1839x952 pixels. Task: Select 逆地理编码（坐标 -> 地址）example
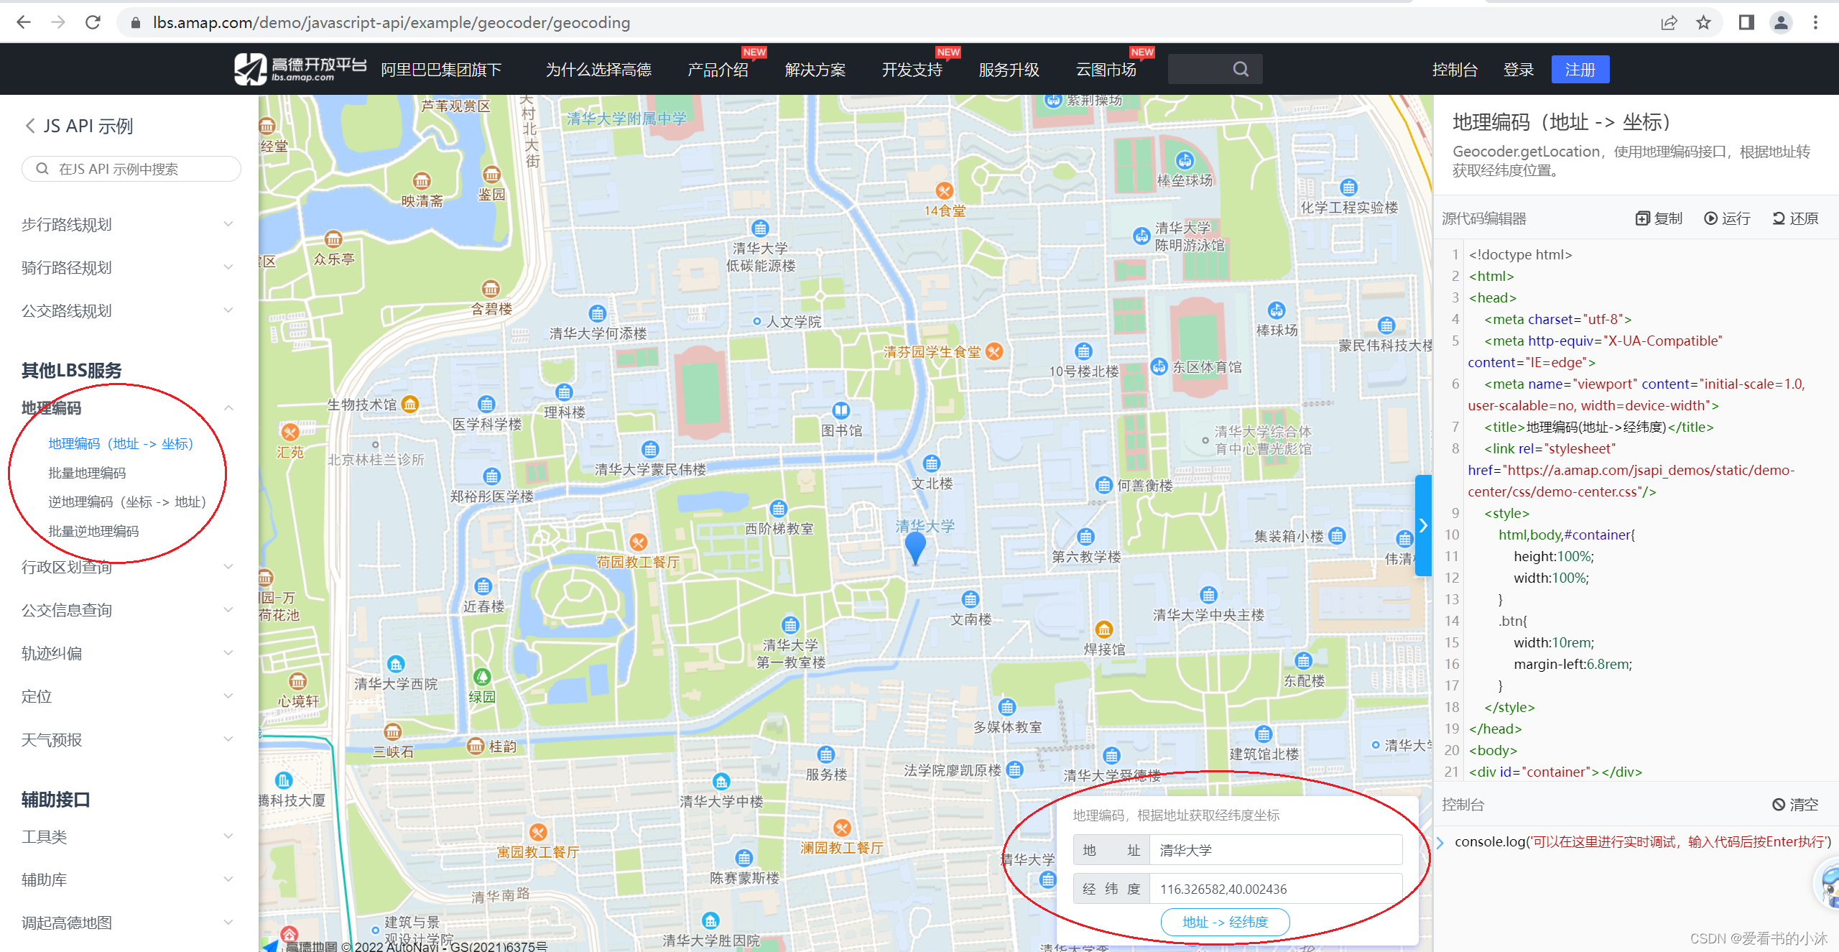127,502
